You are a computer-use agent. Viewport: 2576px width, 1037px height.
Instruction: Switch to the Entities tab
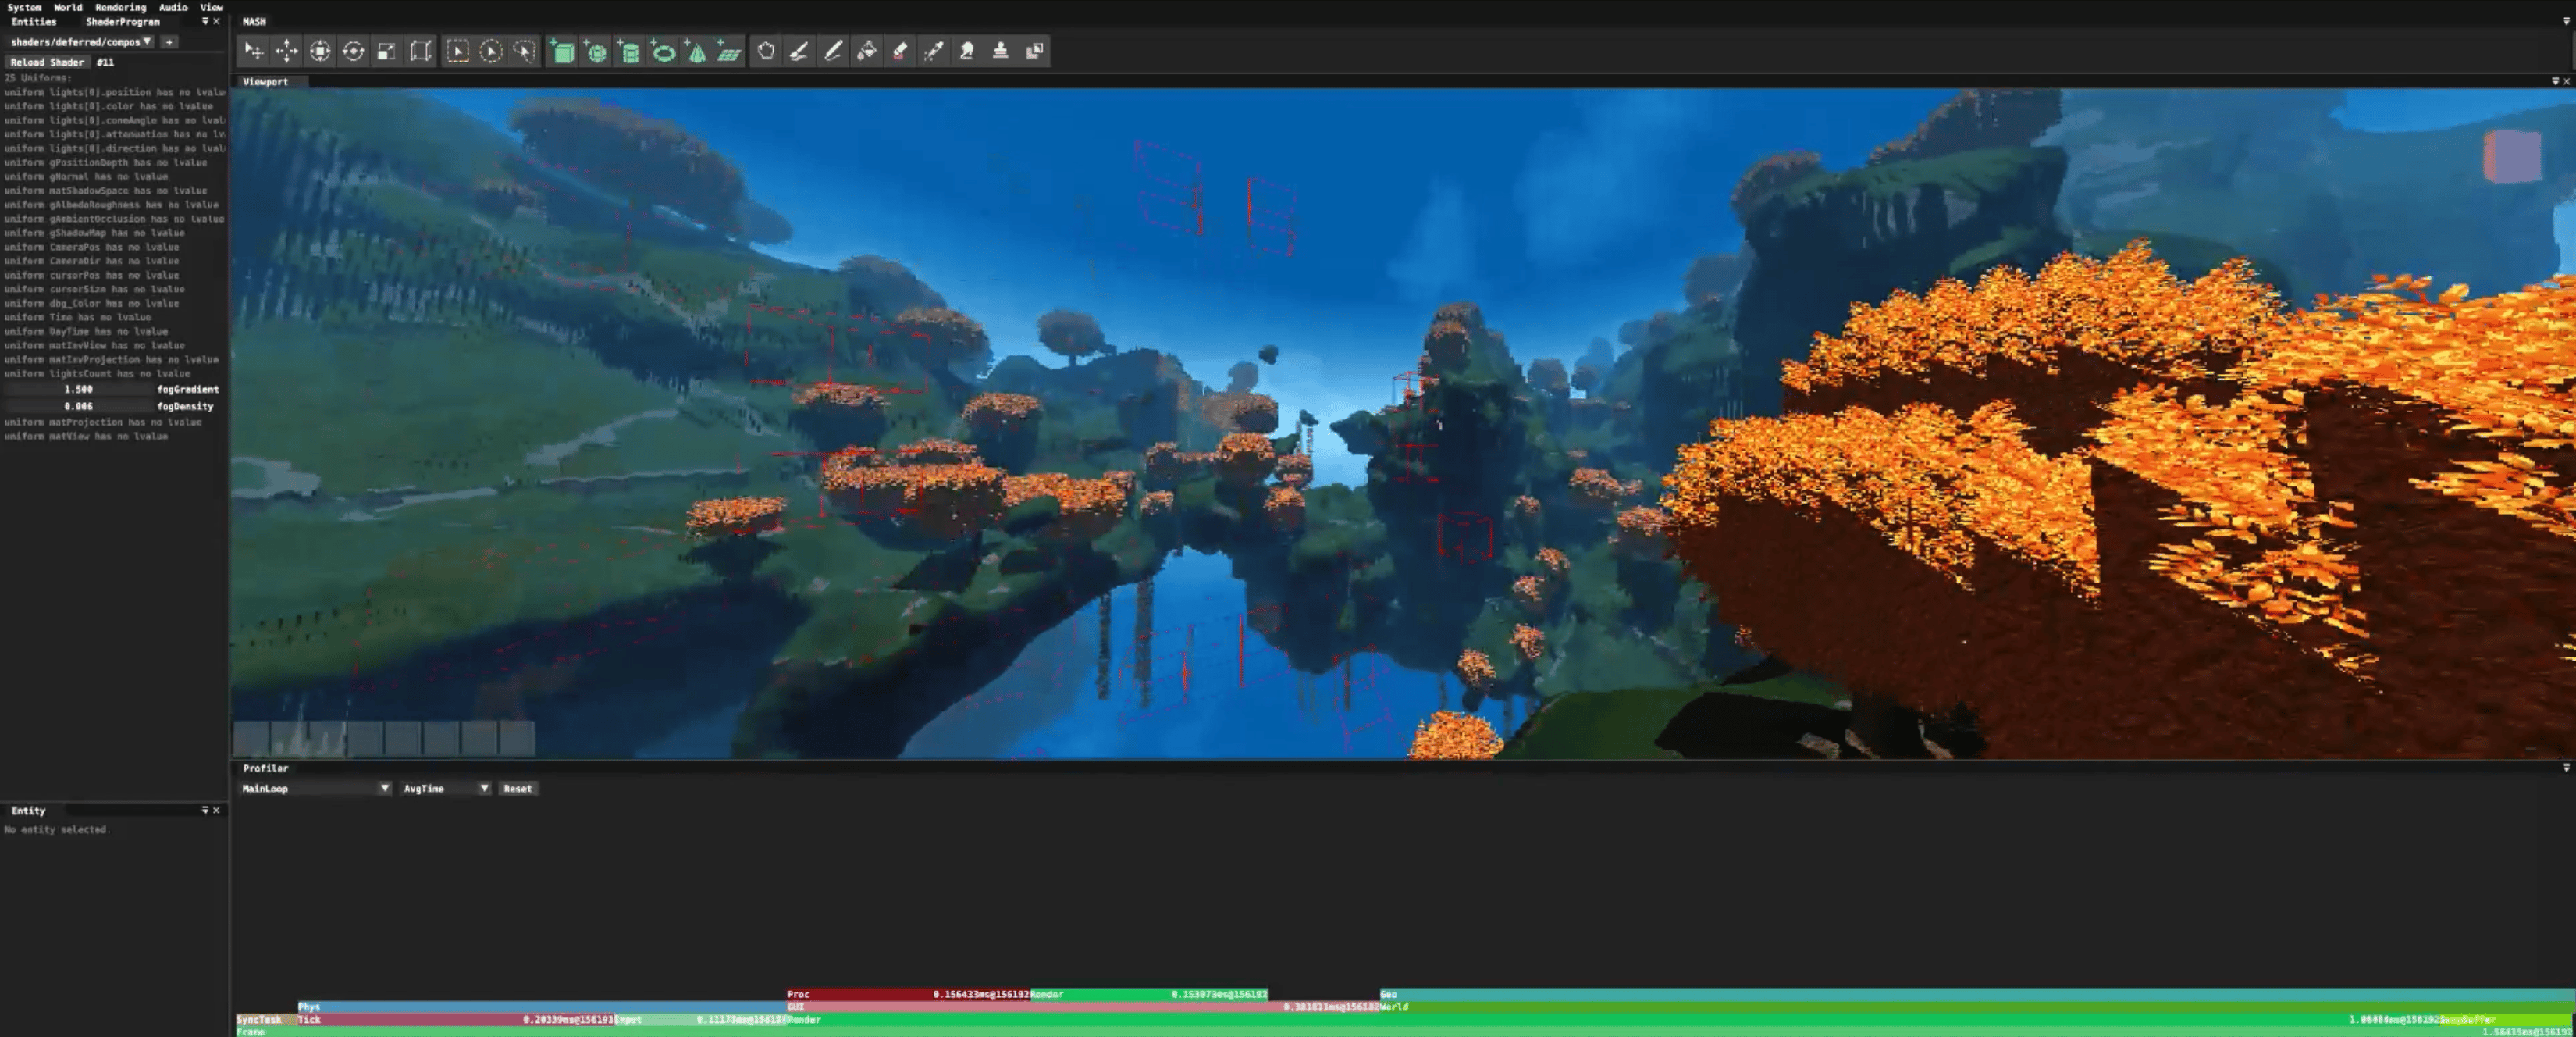point(34,21)
